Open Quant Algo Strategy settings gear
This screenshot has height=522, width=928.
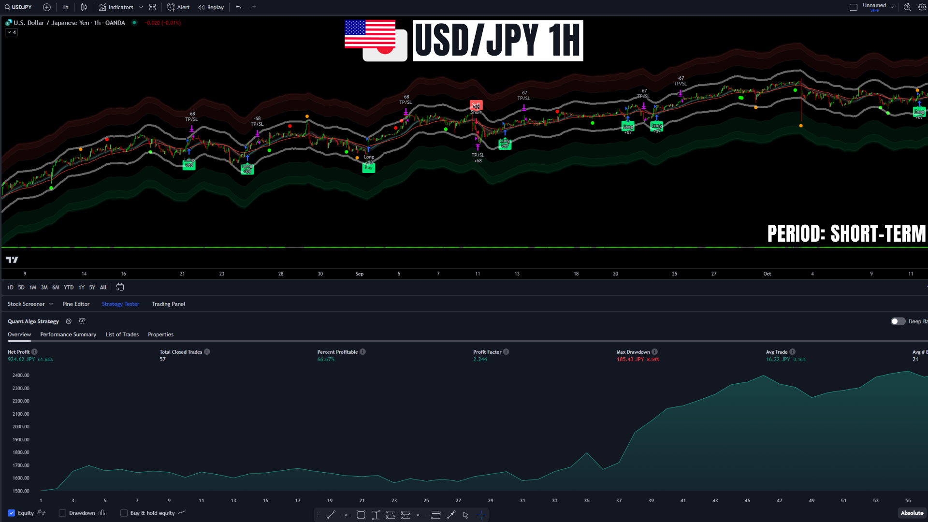tap(69, 321)
